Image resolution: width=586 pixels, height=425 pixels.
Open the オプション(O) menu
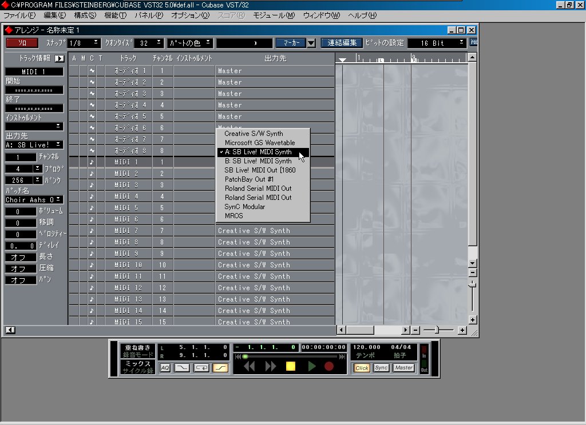190,15
